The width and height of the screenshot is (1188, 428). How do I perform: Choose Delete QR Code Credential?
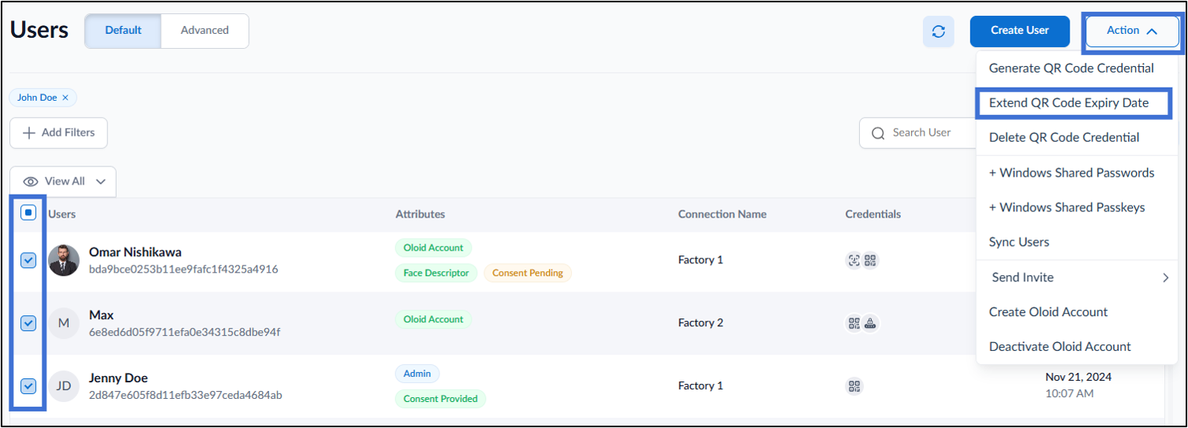tap(1064, 137)
